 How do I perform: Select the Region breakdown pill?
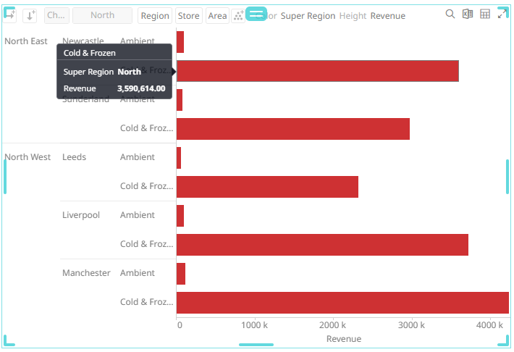click(x=155, y=16)
